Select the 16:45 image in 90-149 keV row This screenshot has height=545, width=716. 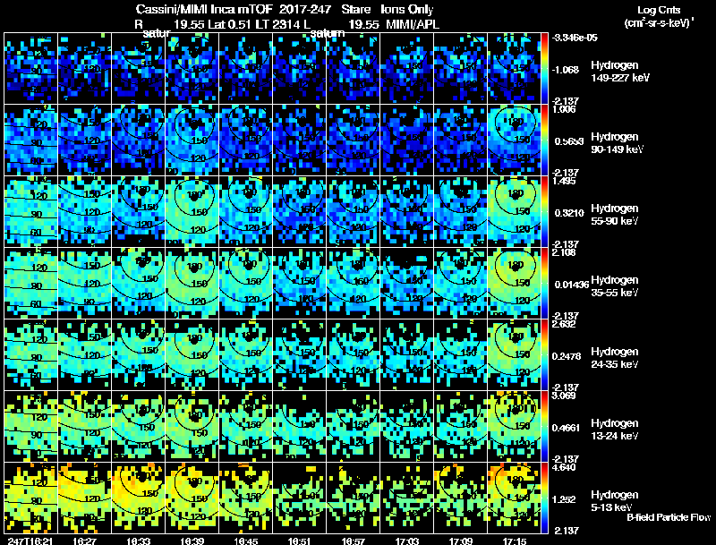click(245, 140)
